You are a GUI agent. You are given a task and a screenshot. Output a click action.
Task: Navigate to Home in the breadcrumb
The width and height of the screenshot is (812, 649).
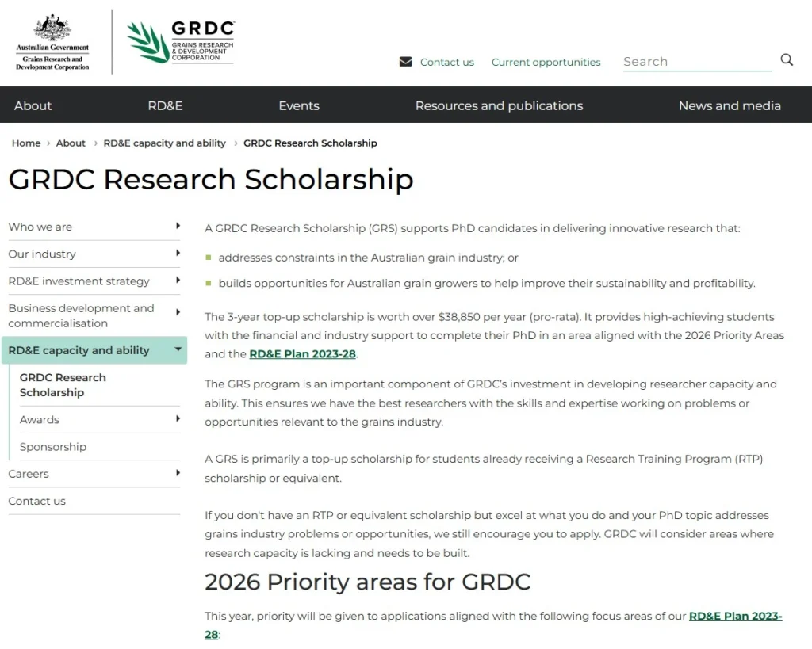point(26,143)
